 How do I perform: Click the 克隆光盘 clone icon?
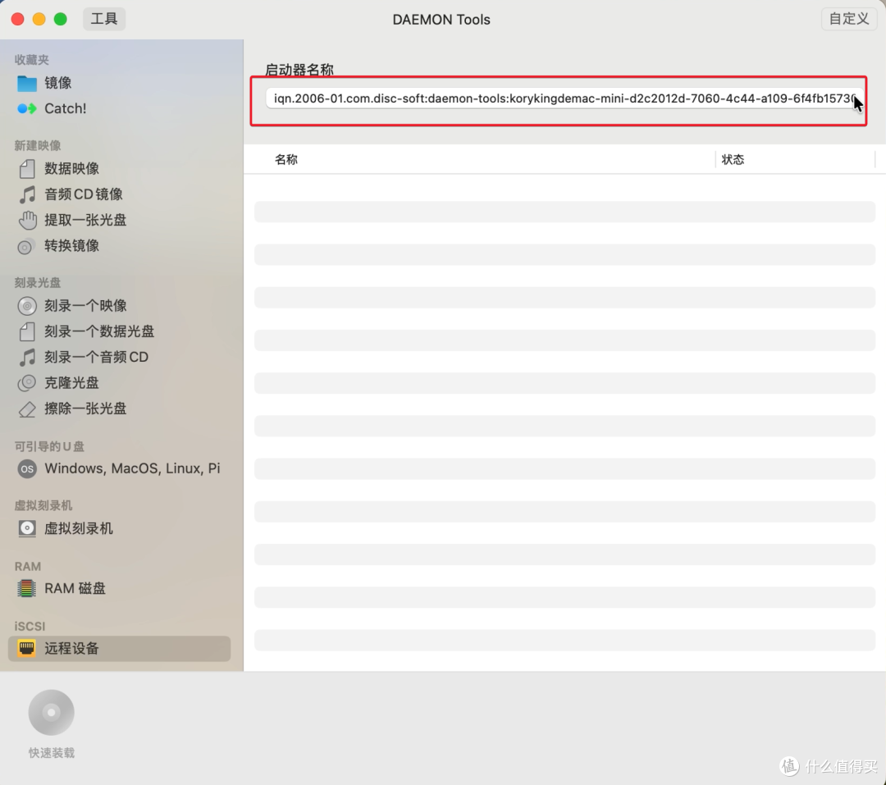[26, 383]
